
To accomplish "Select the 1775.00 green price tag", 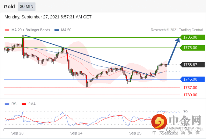I will click(x=192, y=48).
